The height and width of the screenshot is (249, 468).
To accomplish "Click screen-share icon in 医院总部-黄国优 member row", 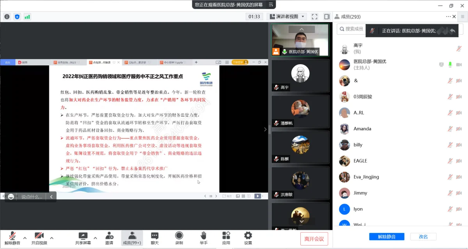I will point(441,65).
